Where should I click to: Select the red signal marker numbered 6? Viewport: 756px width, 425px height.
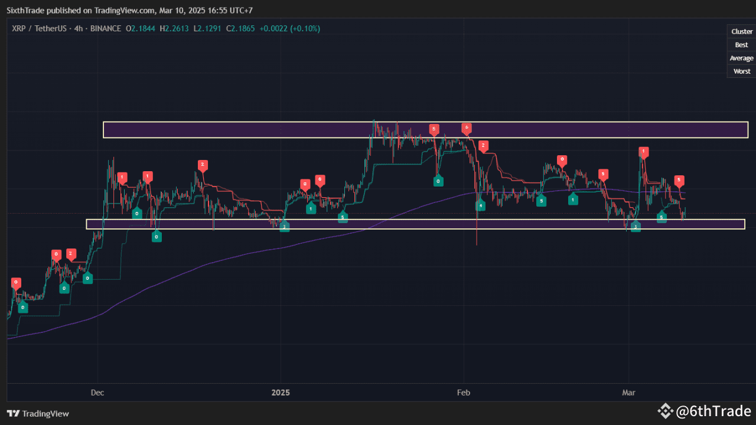[x=466, y=127]
